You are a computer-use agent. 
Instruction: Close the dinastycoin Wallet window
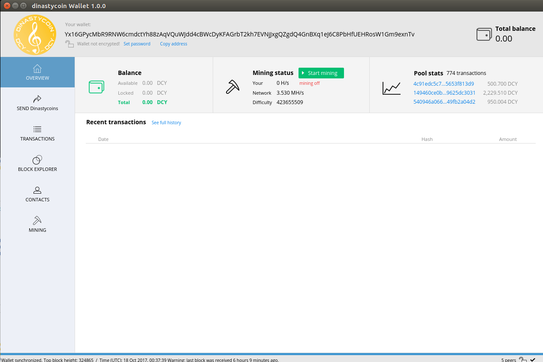point(7,6)
